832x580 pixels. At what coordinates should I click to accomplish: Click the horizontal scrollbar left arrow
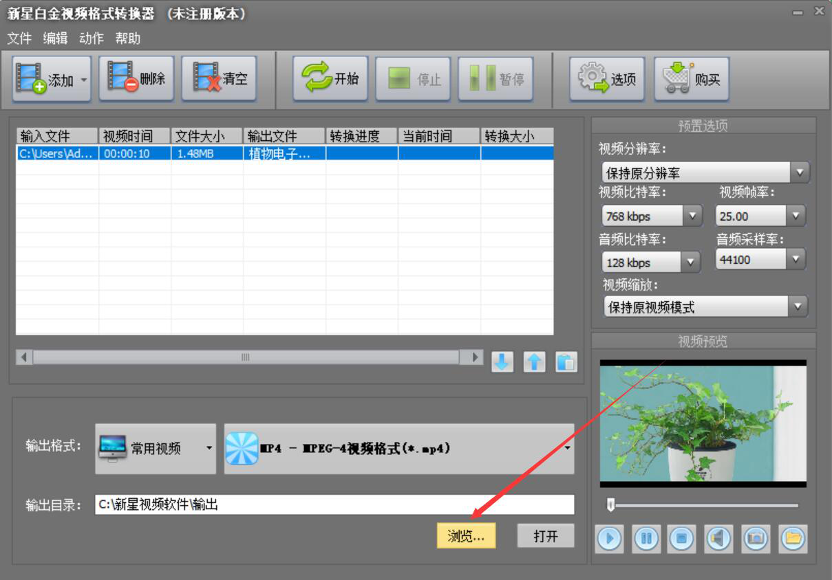pyautogui.click(x=24, y=357)
